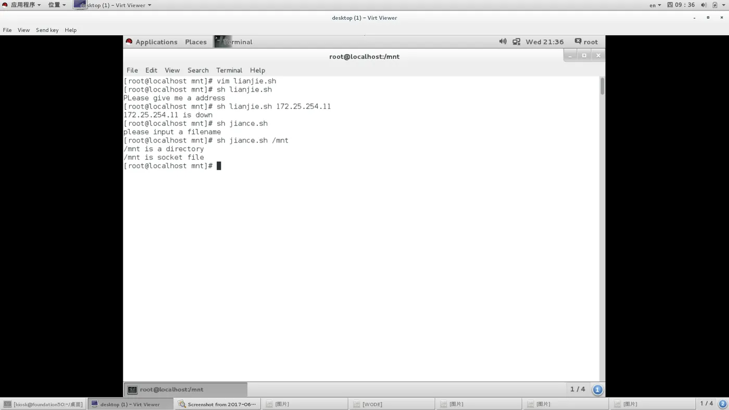Viewport: 729px width, 410px height.
Task: Open the terminal's File menu
Action: pos(132,70)
